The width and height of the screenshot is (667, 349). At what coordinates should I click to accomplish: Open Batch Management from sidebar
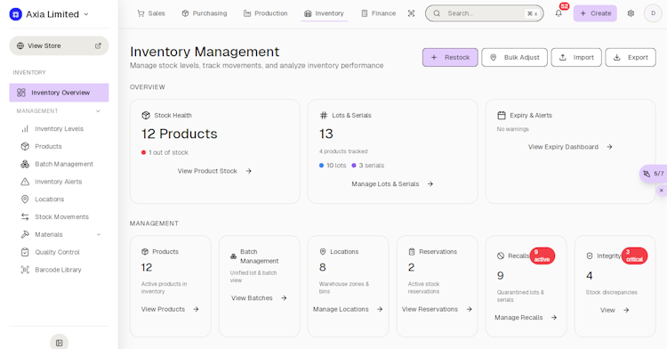pyautogui.click(x=64, y=164)
